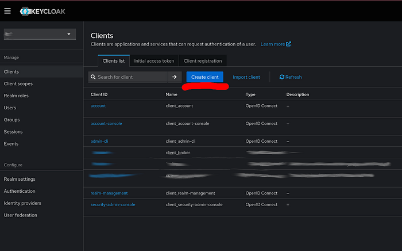Submit search with the arrow button
This screenshot has height=251, width=402.
[175, 77]
